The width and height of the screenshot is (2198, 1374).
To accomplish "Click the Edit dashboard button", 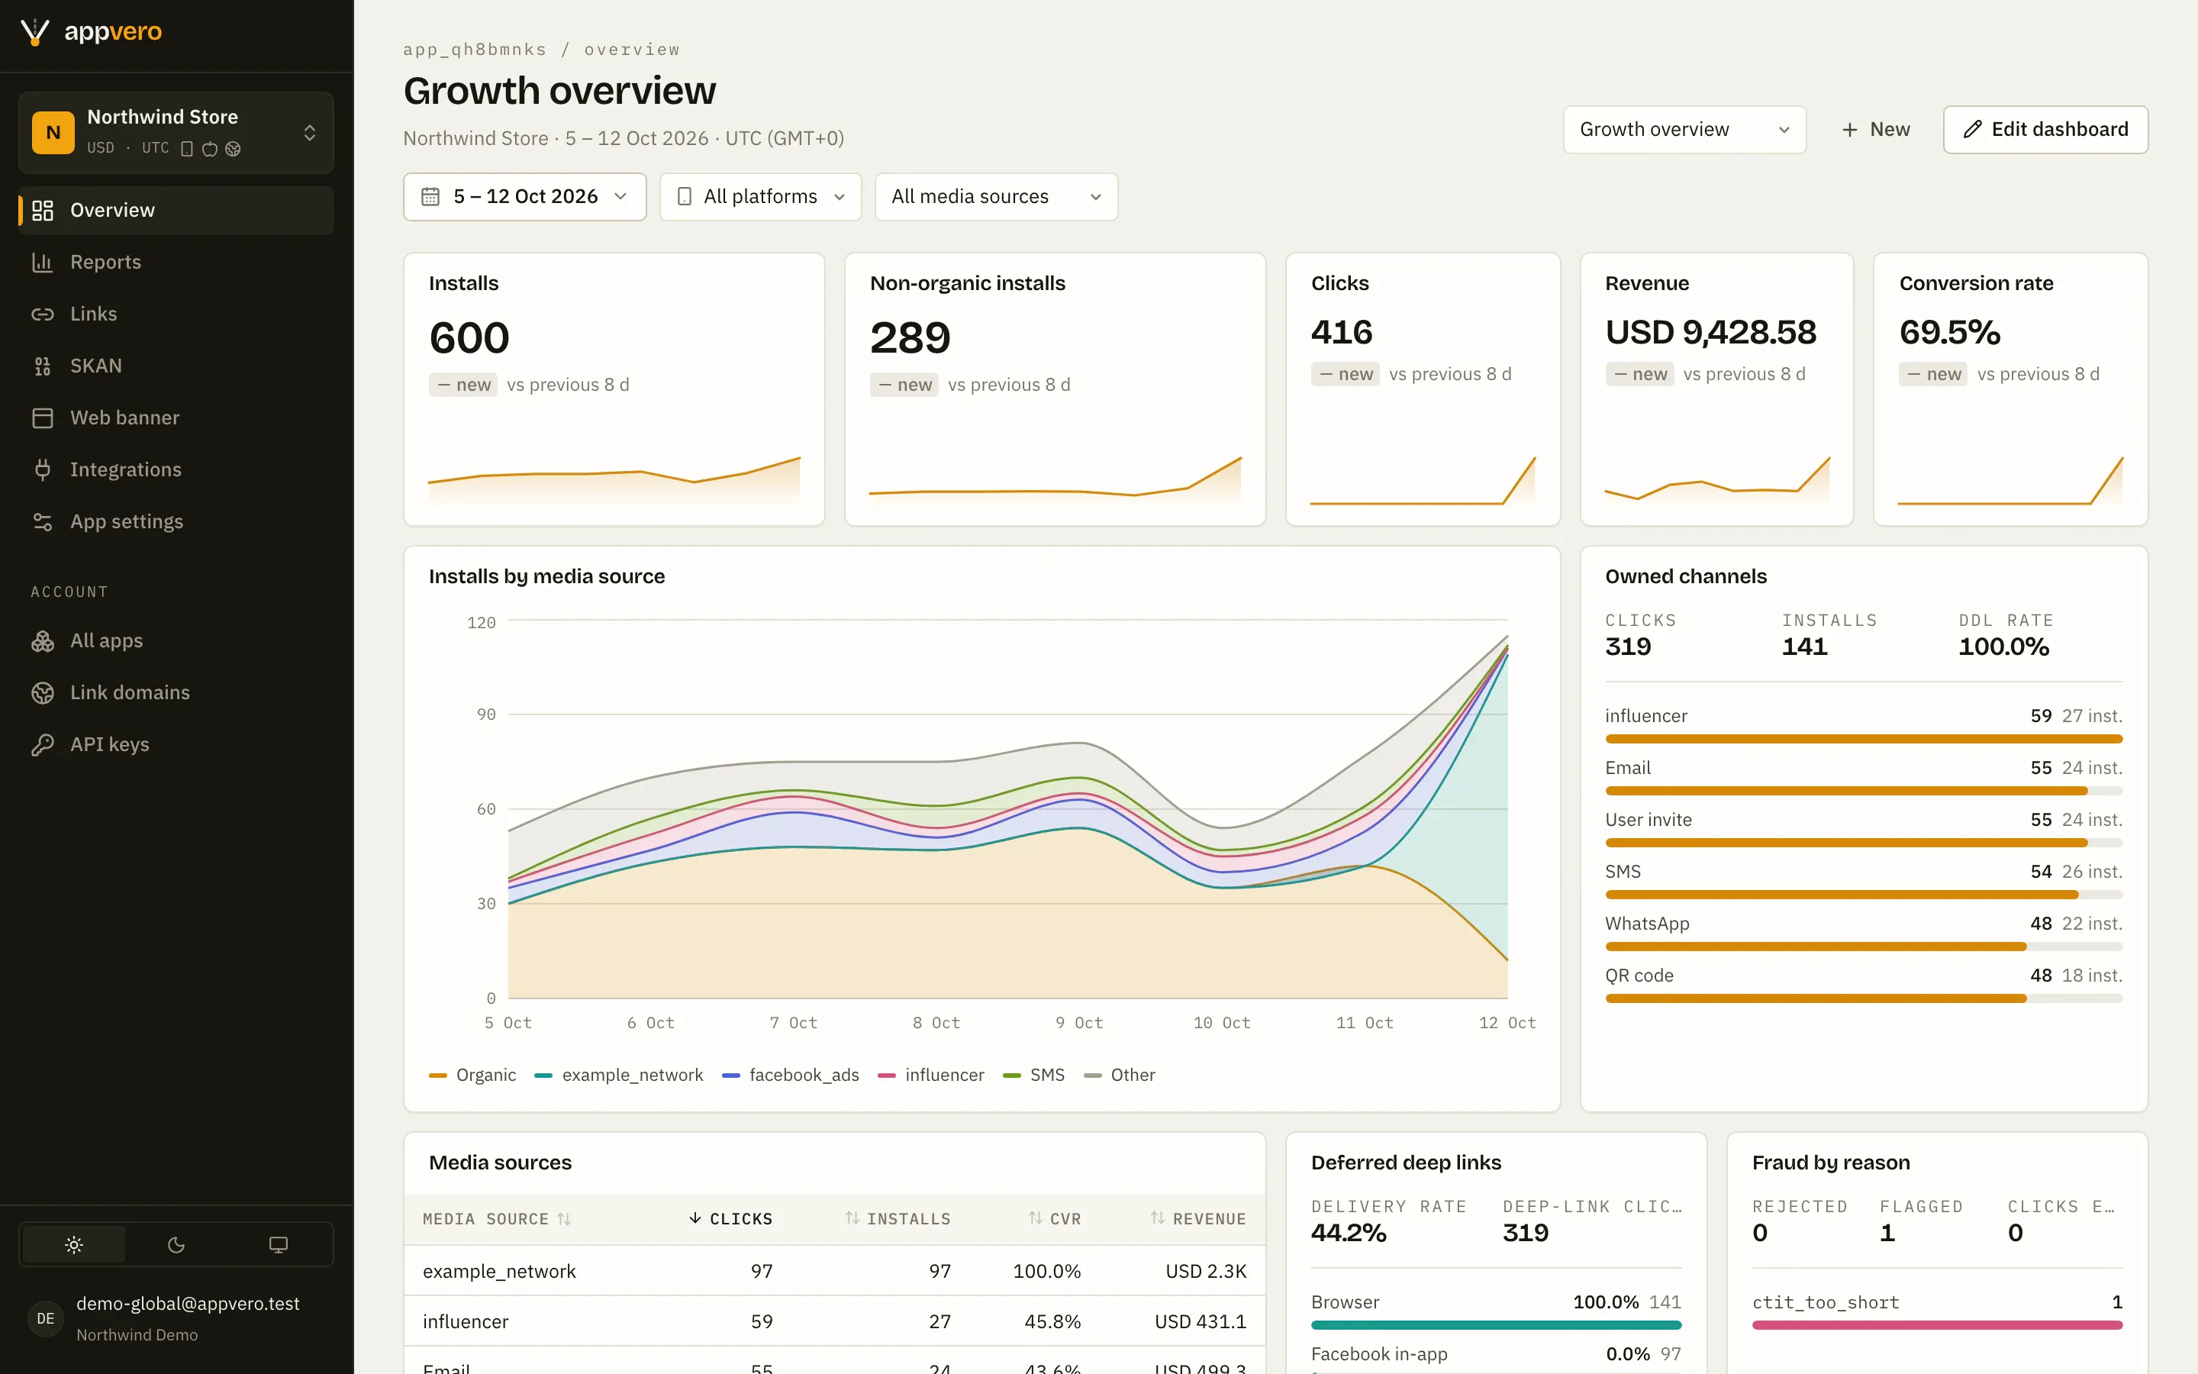I will click(x=2045, y=130).
